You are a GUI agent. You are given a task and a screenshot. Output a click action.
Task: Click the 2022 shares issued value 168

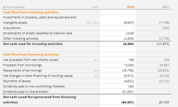[x=131, y=60]
